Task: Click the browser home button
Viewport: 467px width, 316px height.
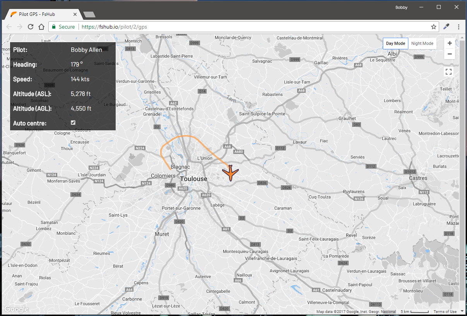Action: click(x=41, y=27)
